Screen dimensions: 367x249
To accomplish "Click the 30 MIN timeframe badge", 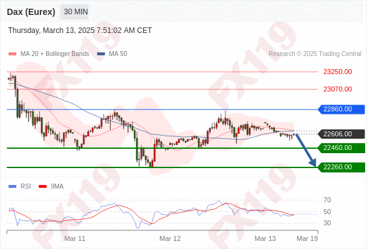I will [x=75, y=12].
